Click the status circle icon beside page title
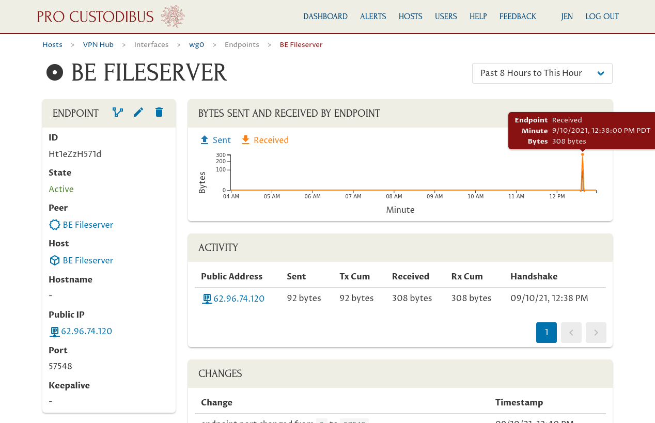Image resolution: width=655 pixels, height=423 pixels. tap(55, 73)
